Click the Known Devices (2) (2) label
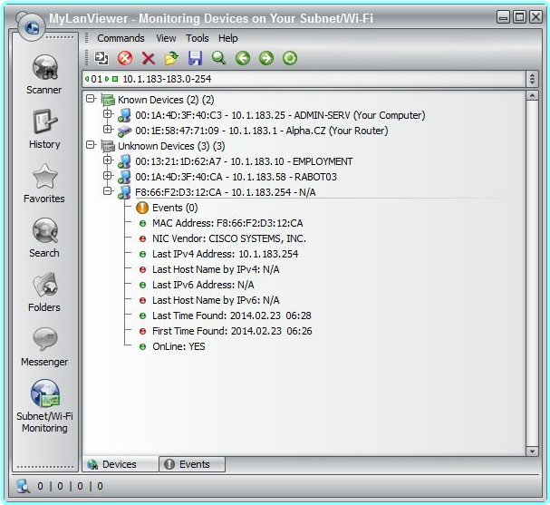This screenshot has height=505, width=550. coord(166,100)
